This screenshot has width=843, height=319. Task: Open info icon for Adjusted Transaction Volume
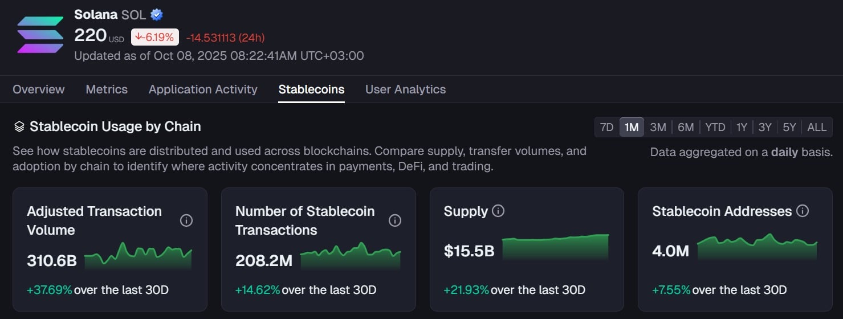point(186,220)
